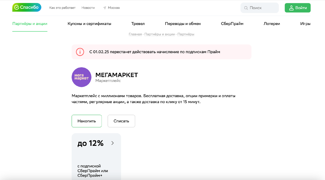325x180 pixels.
Task: Open the Новости link
Action: 88,8
